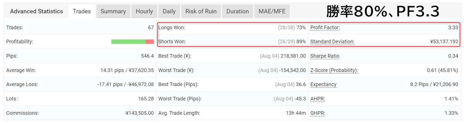This screenshot has width=464, height=123.
Task: Open the Trades tab
Action: pos(82,11)
